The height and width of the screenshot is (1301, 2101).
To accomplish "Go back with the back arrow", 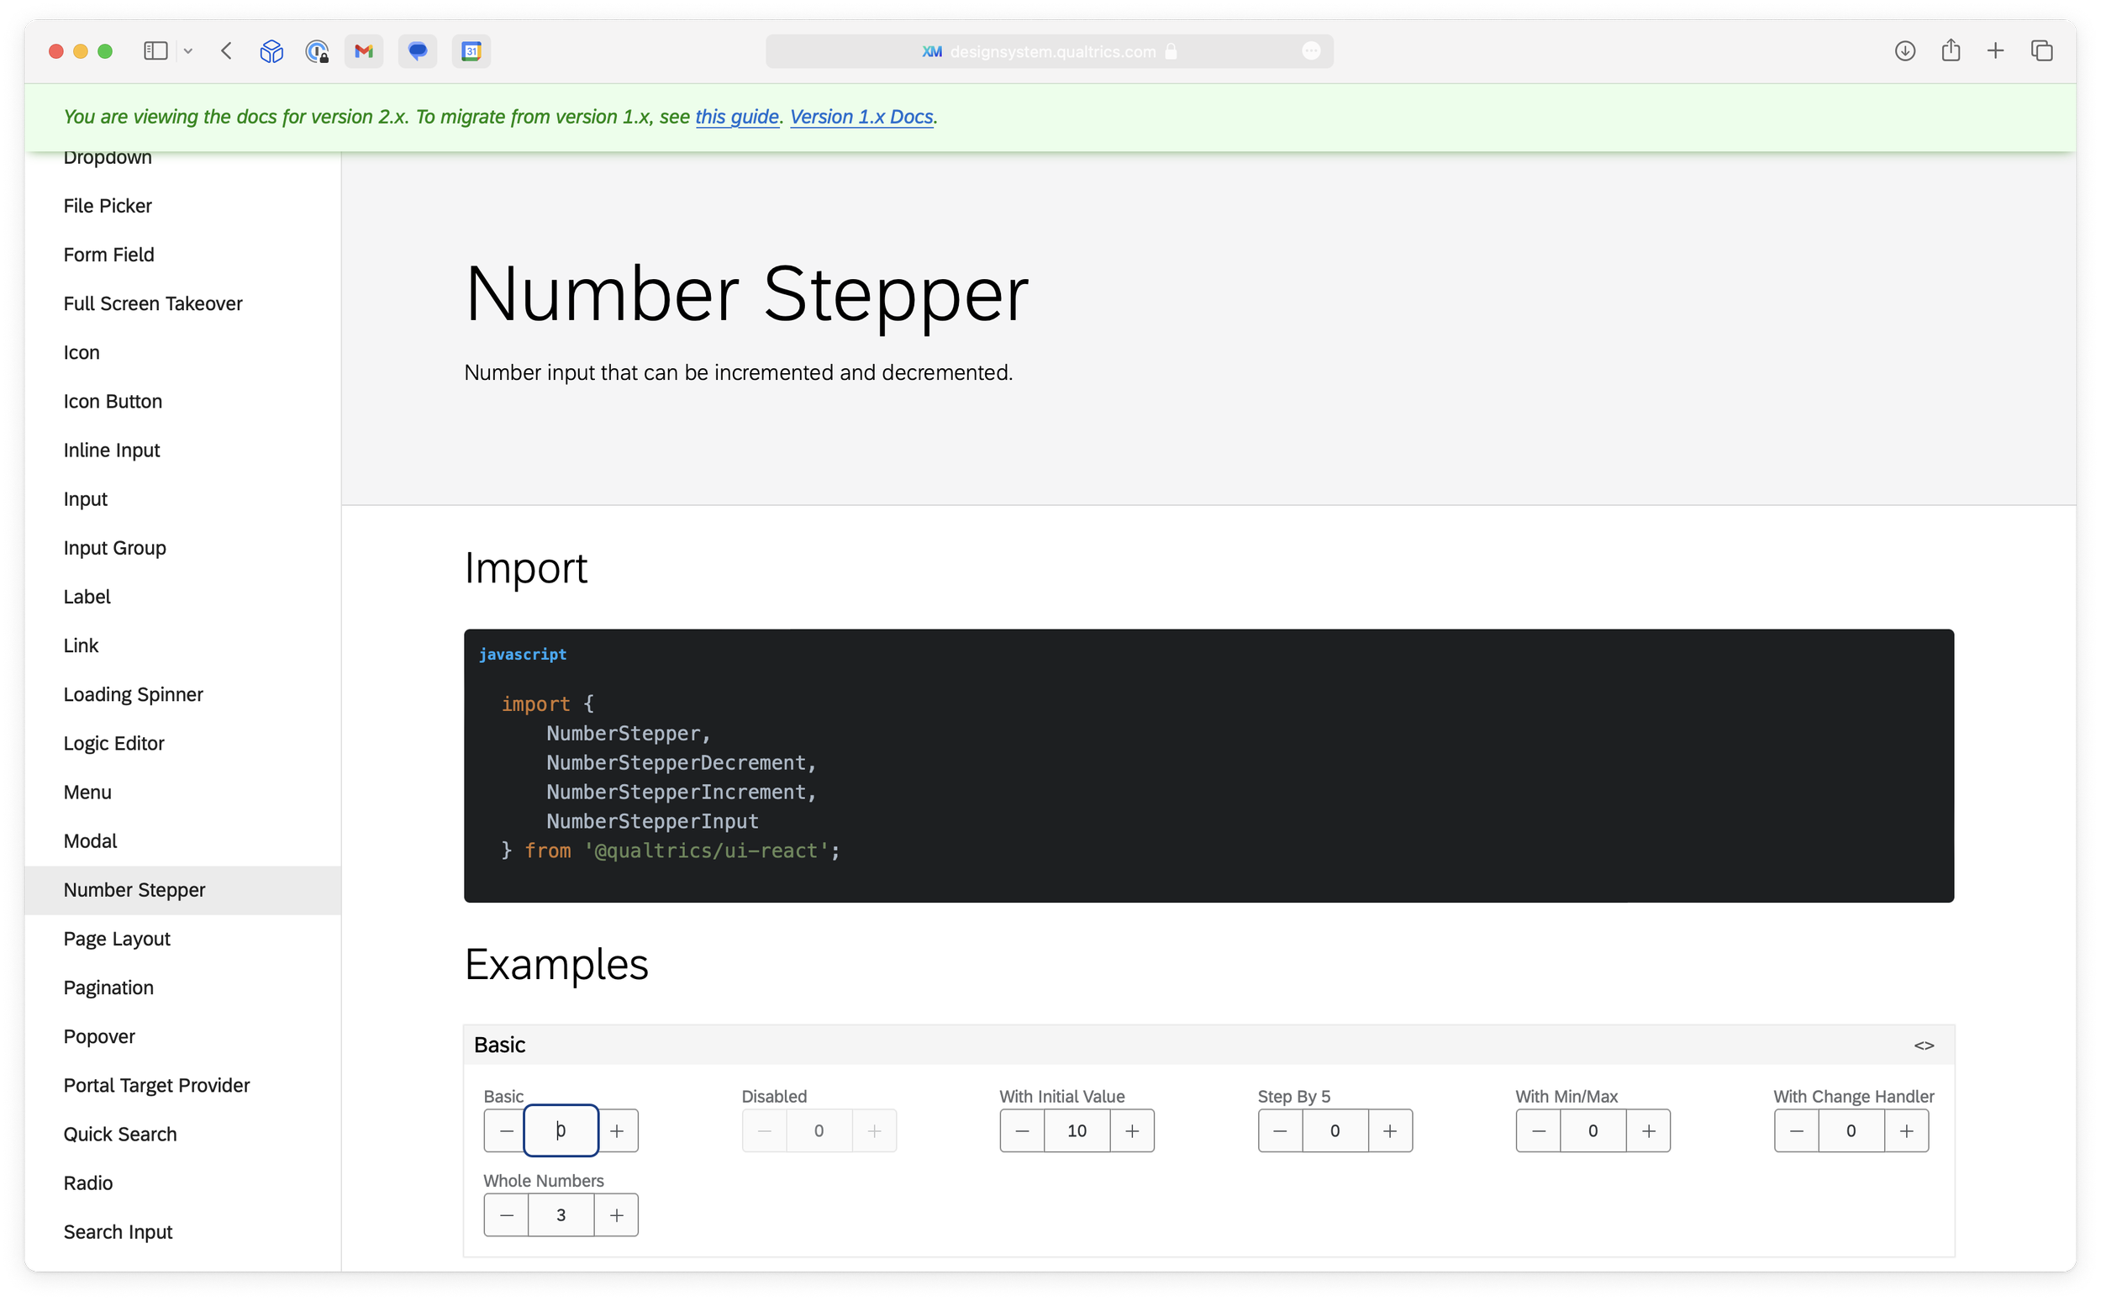I will (226, 50).
